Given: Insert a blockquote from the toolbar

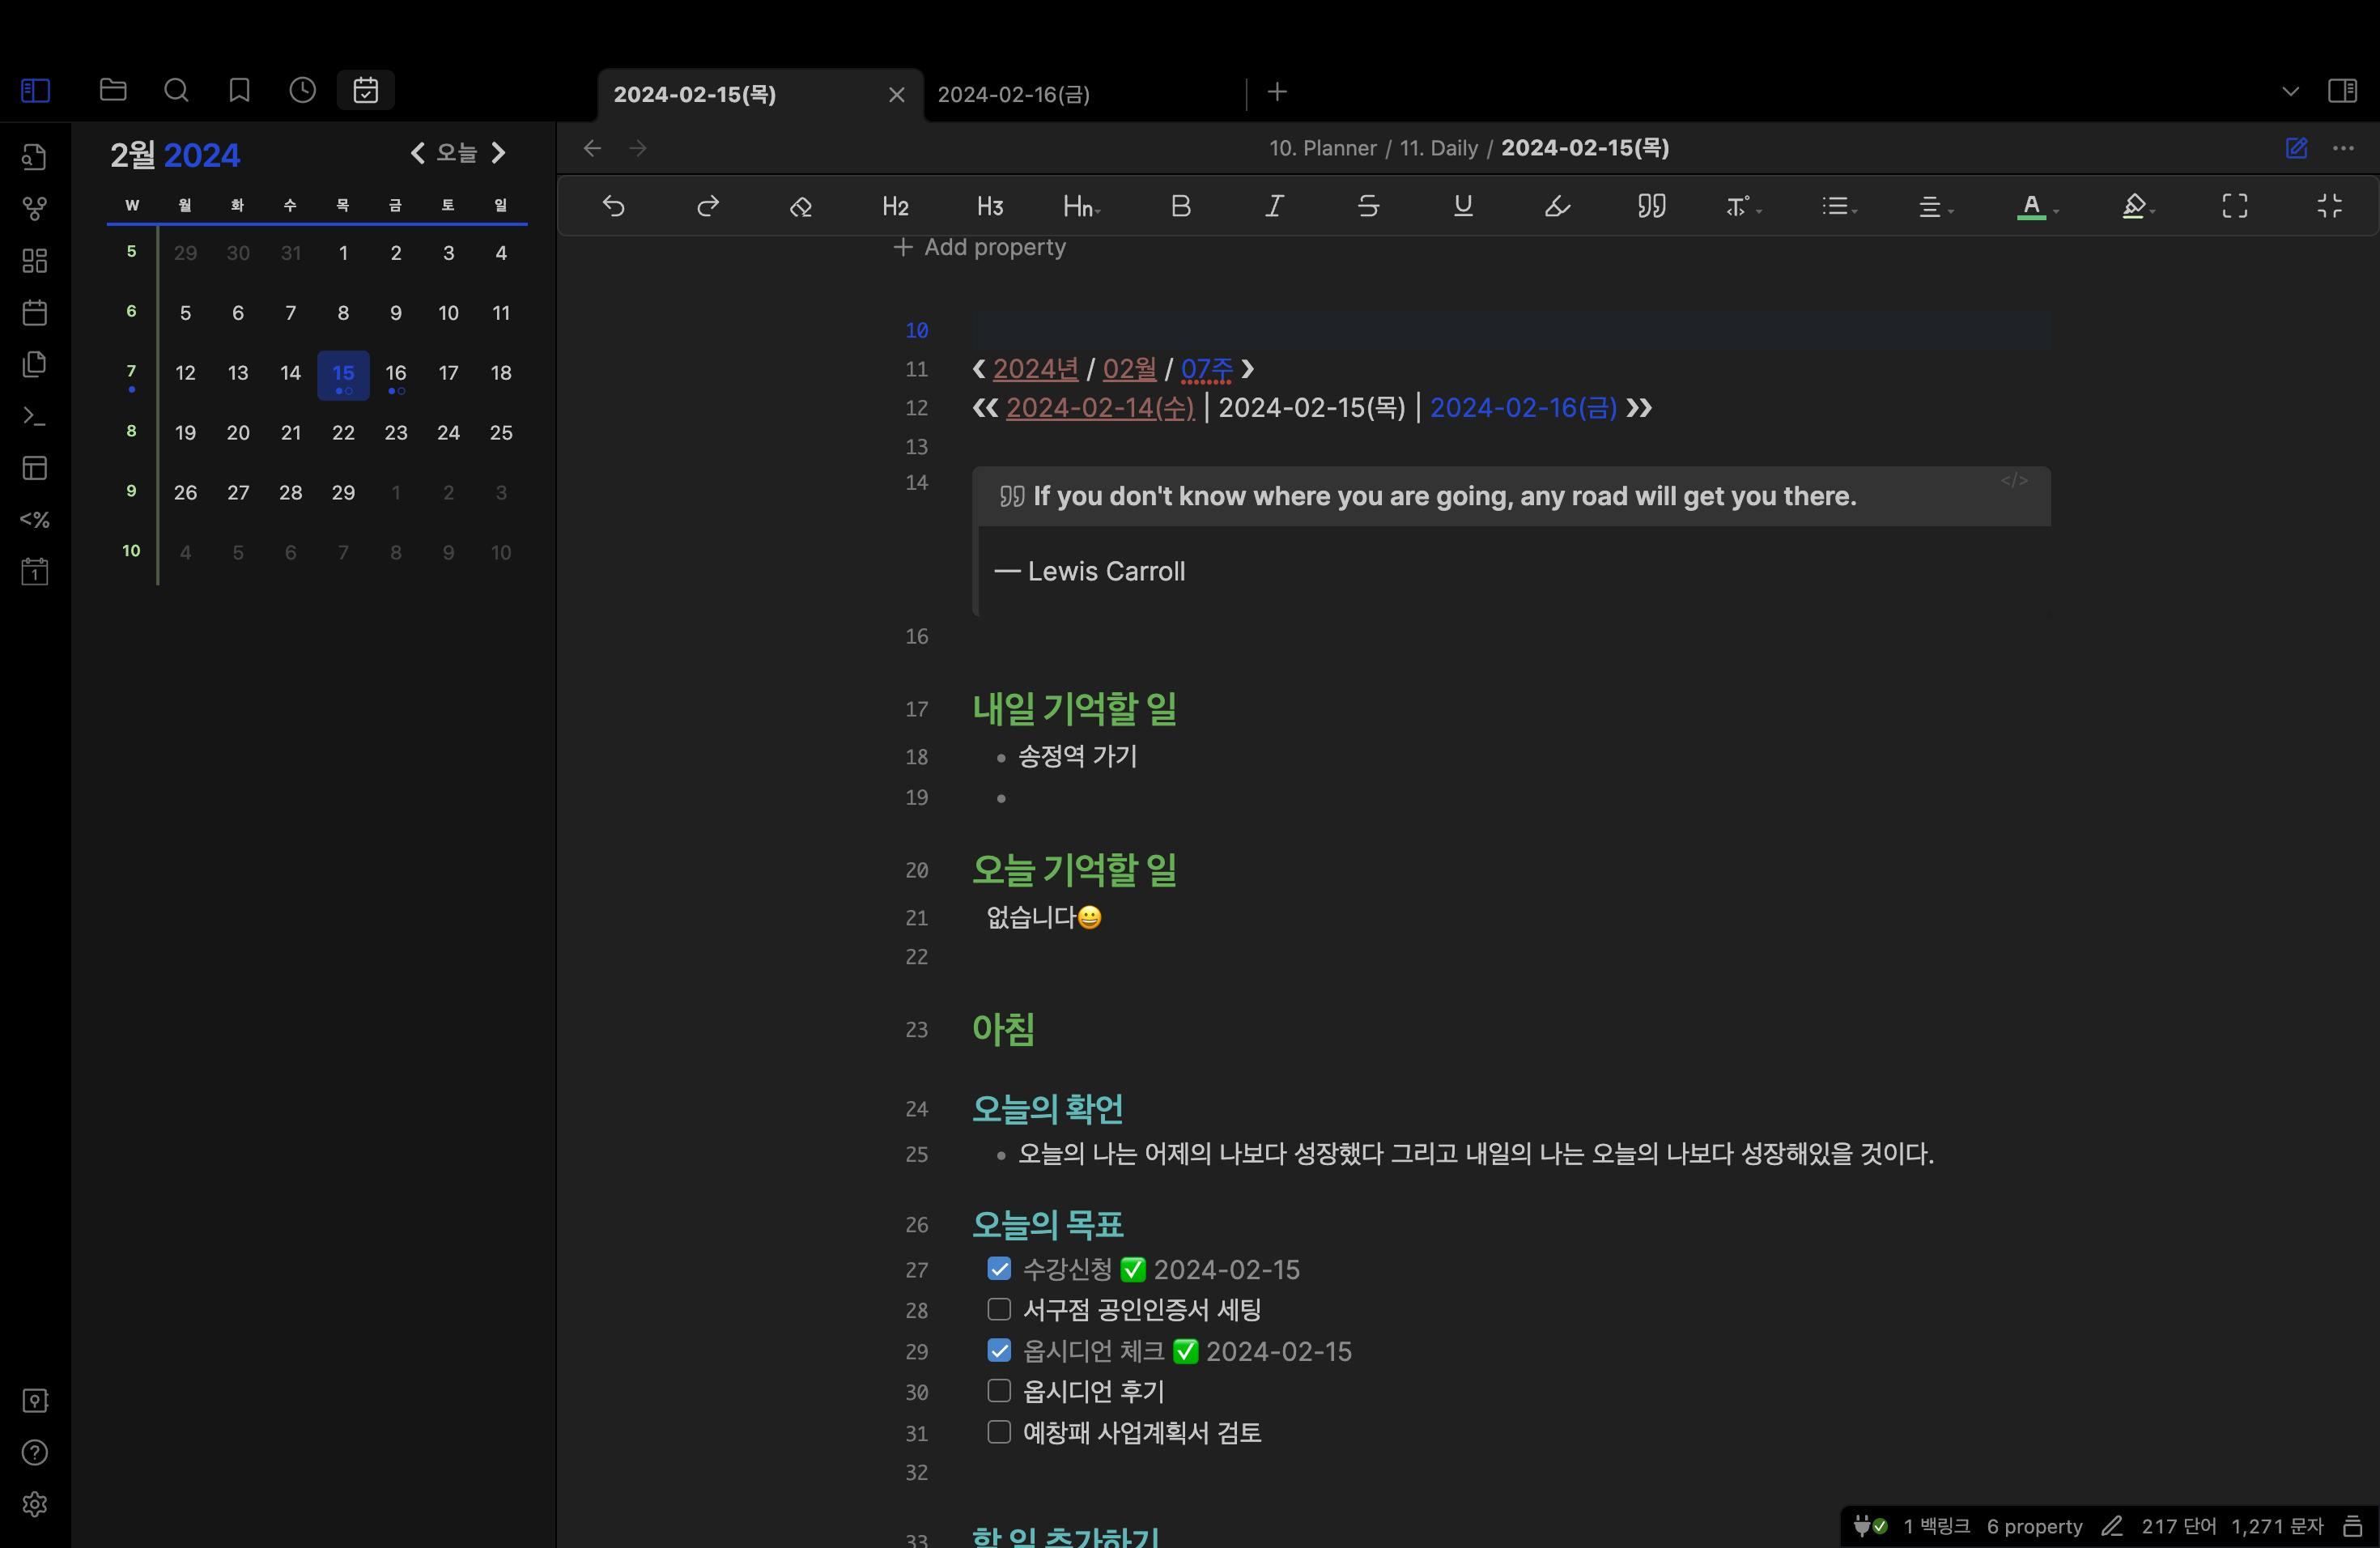Looking at the screenshot, I should [1651, 206].
